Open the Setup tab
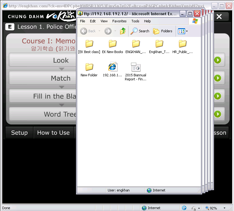This screenshot has height=211, width=234. (19, 132)
